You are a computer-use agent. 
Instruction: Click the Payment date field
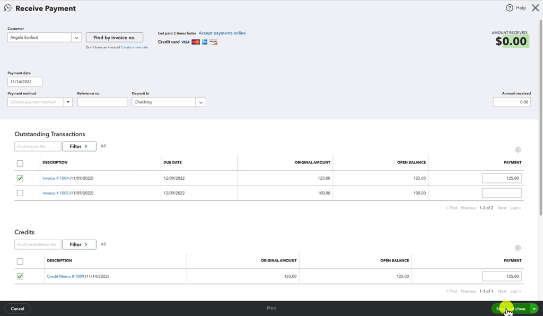coord(24,82)
